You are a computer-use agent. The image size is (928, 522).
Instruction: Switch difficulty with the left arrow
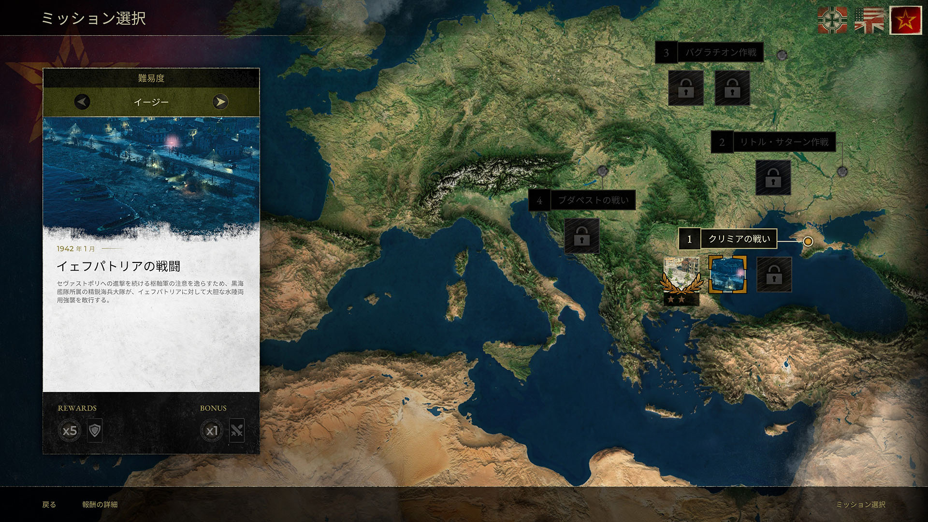tap(82, 102)
